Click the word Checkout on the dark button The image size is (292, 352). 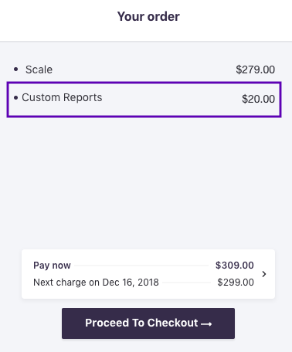point(172,323)
